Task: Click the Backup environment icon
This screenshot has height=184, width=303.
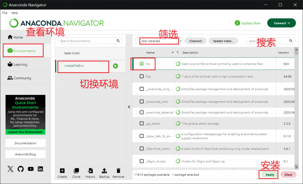Action: [104, 171]
